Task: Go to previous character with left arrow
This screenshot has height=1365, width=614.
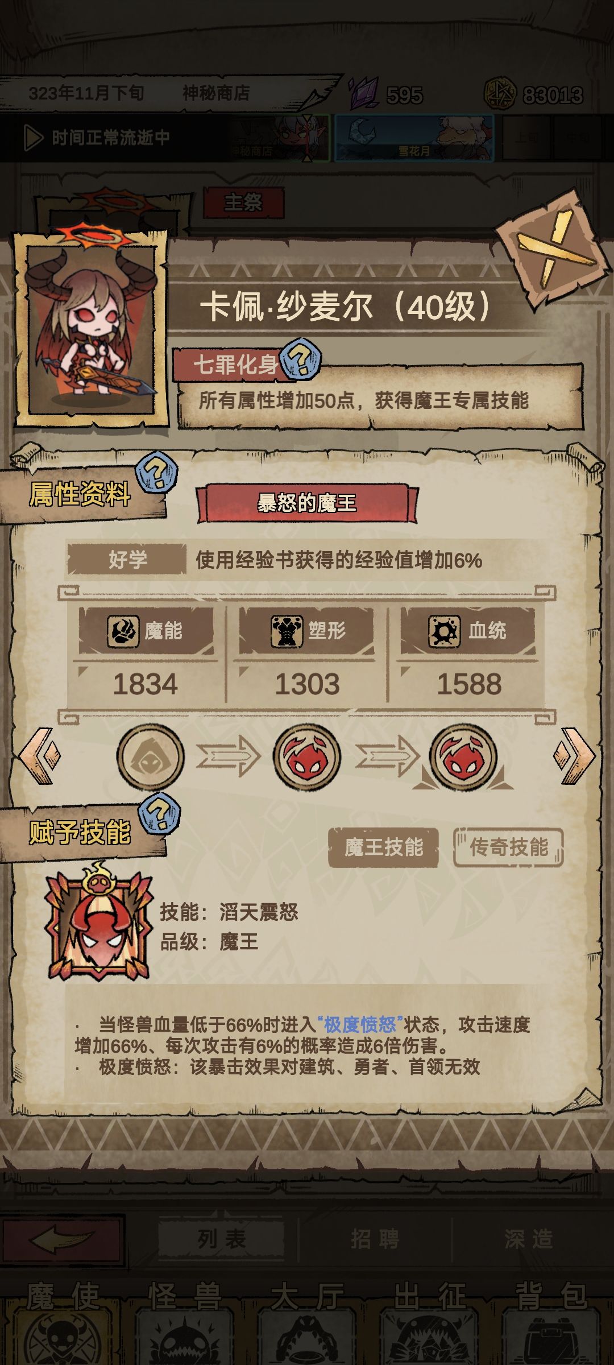Action: [x=40, y=756]
